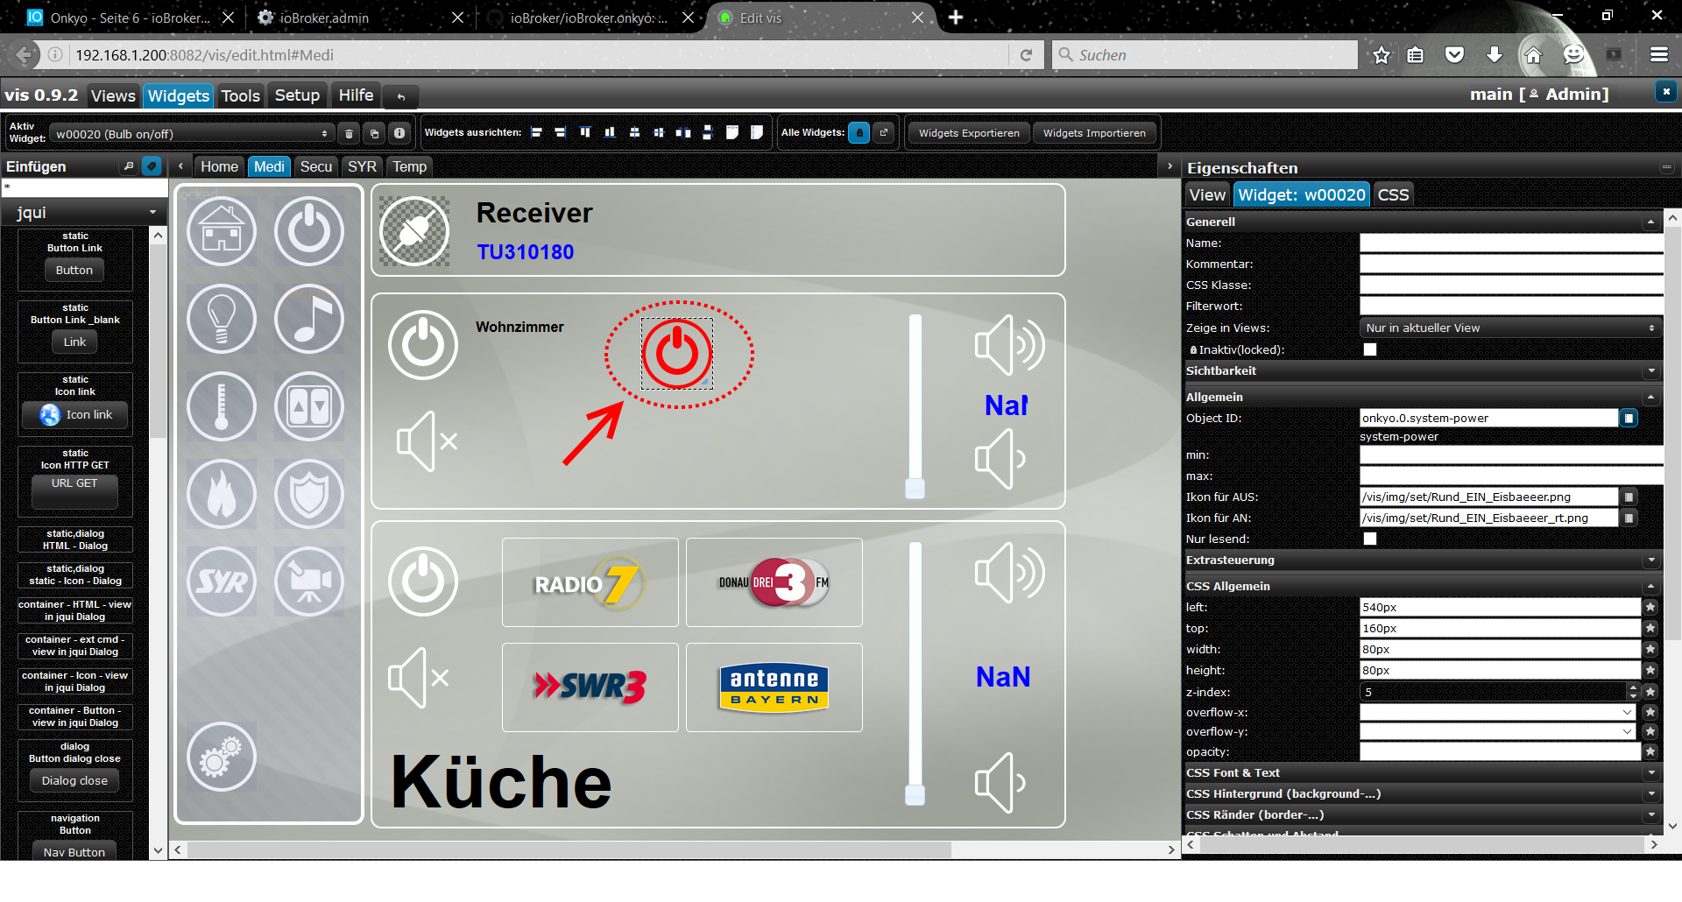Click the Küche white power button

[x=423, y=581]
